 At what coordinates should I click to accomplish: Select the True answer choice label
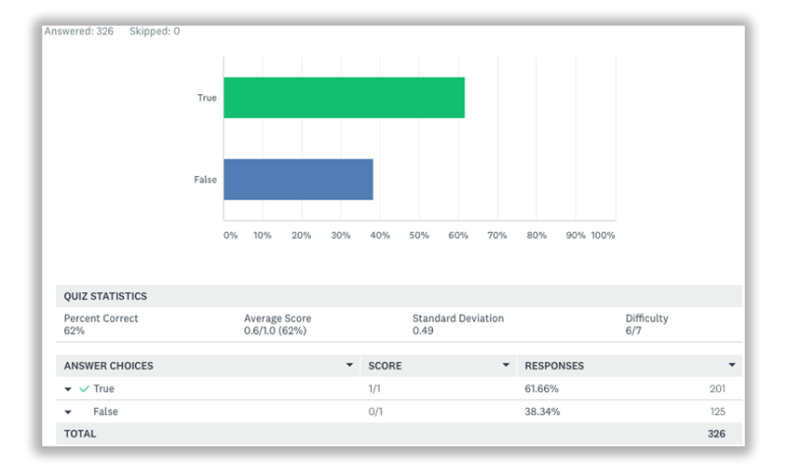pos(104,388)
